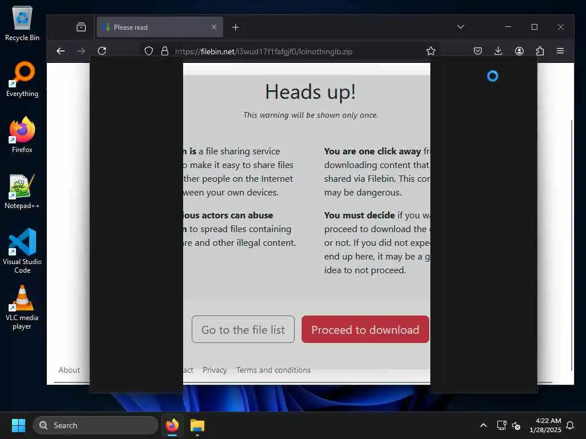586x439 pixels.
Task: Open the Privacy footer link
Action: pos(215,370)
